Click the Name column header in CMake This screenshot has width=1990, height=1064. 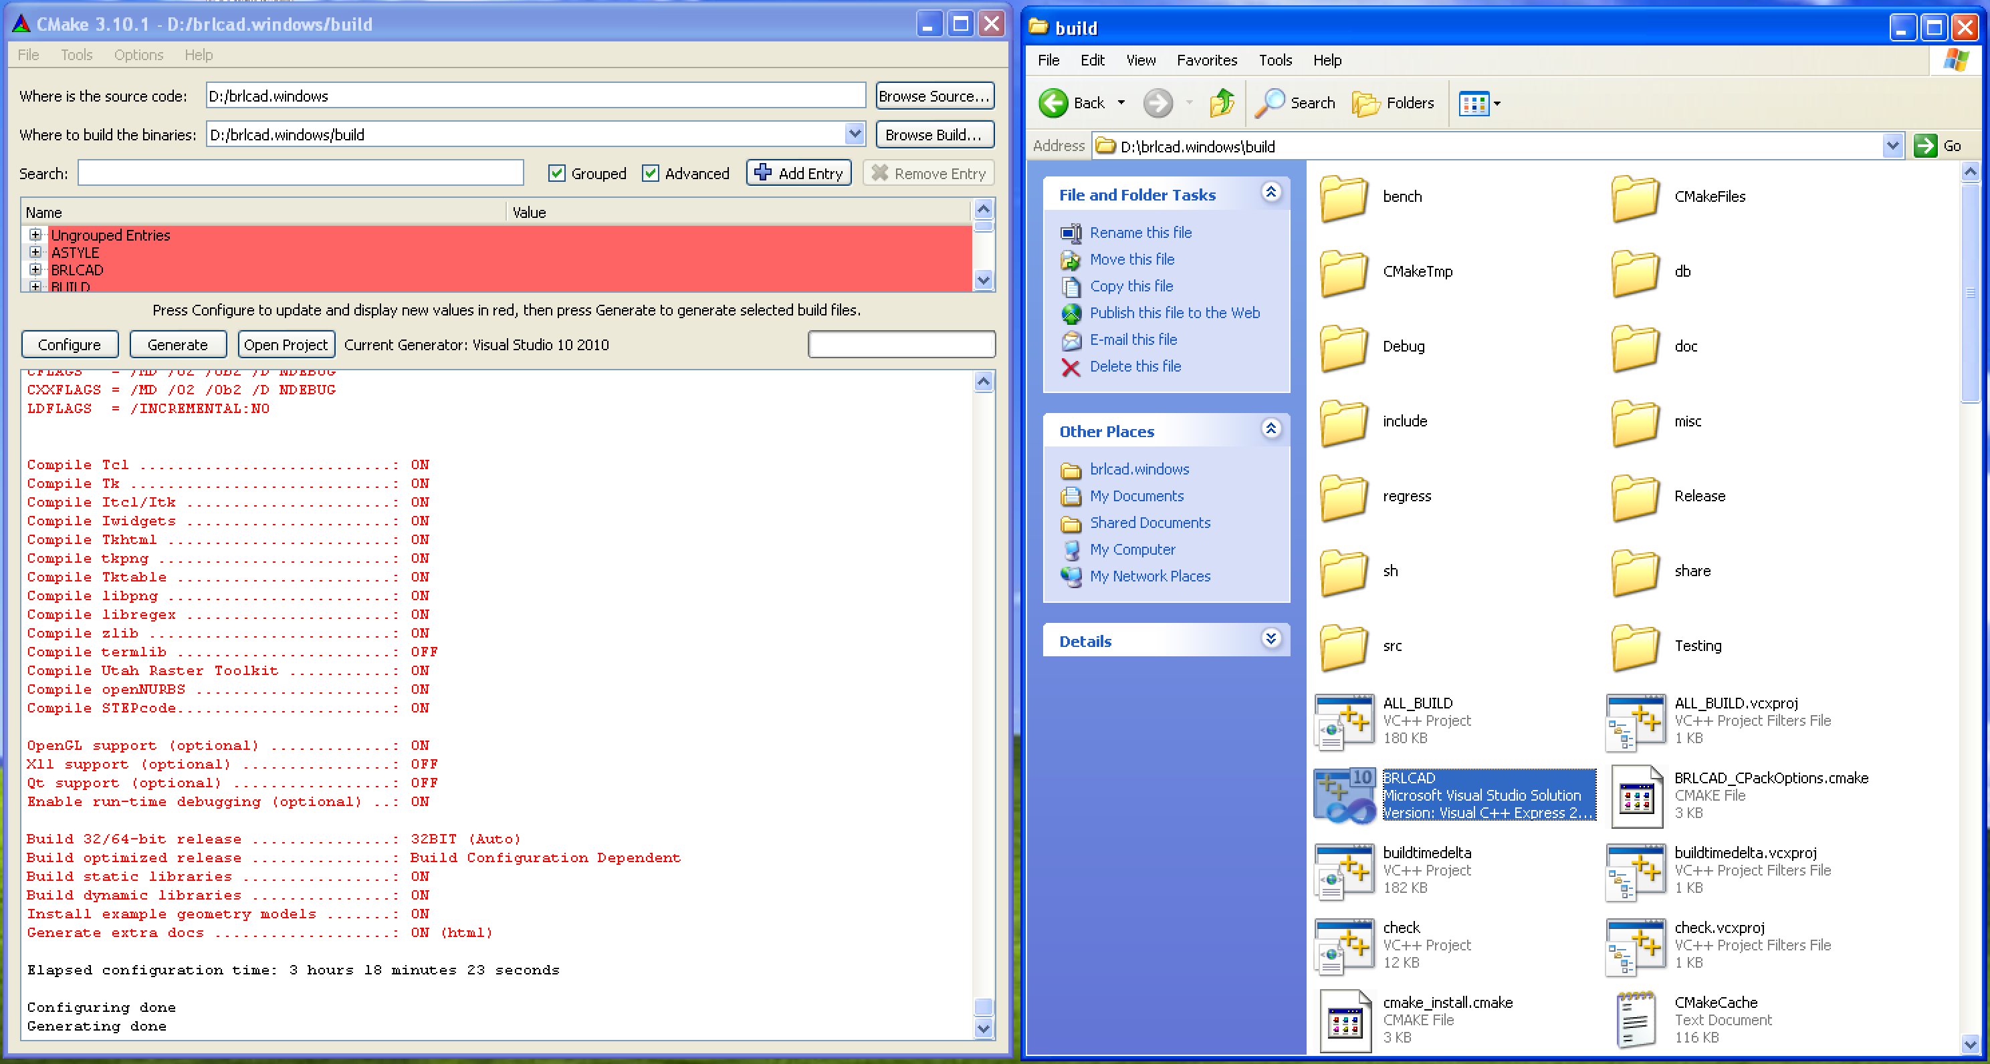point(263,212)
